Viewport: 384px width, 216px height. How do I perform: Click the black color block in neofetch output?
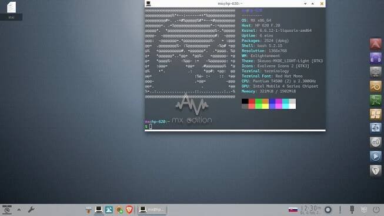[x=245, y=101]
